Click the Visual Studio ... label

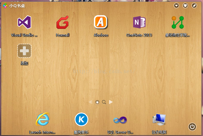(x=24, y=35)
